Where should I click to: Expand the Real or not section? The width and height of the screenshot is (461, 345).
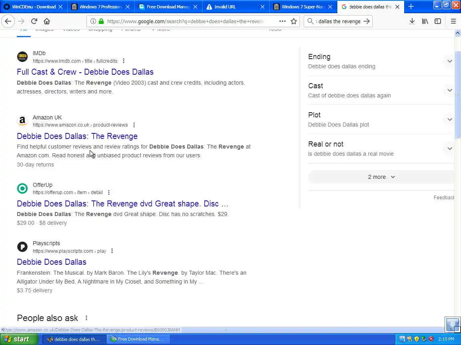pos(449,149)
